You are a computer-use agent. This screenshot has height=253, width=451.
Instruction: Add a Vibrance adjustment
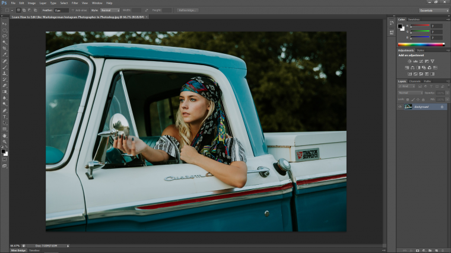[x=432, y=61]
